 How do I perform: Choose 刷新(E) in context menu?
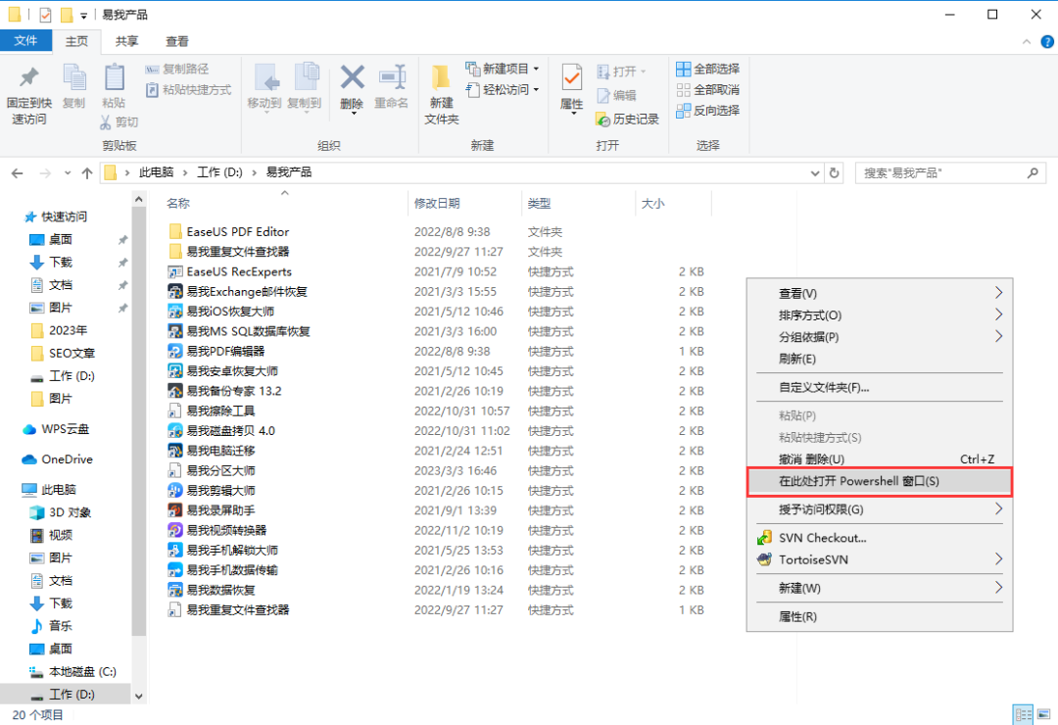pyautogui.click(x=879, y=359)
